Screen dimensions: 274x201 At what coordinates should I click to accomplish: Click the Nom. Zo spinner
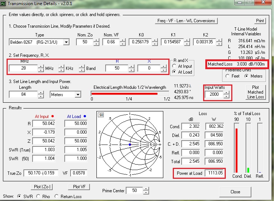[96, 42]
